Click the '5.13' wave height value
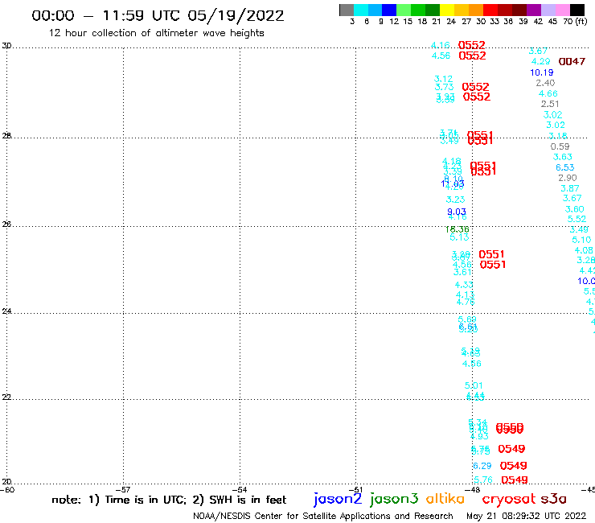 [x=459, y=237]
